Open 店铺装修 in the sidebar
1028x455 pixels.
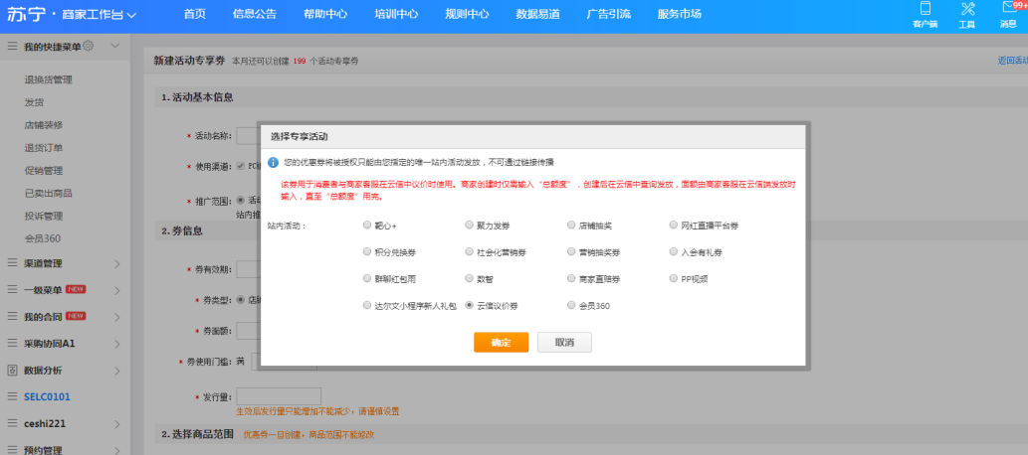(x=43, y=125)
